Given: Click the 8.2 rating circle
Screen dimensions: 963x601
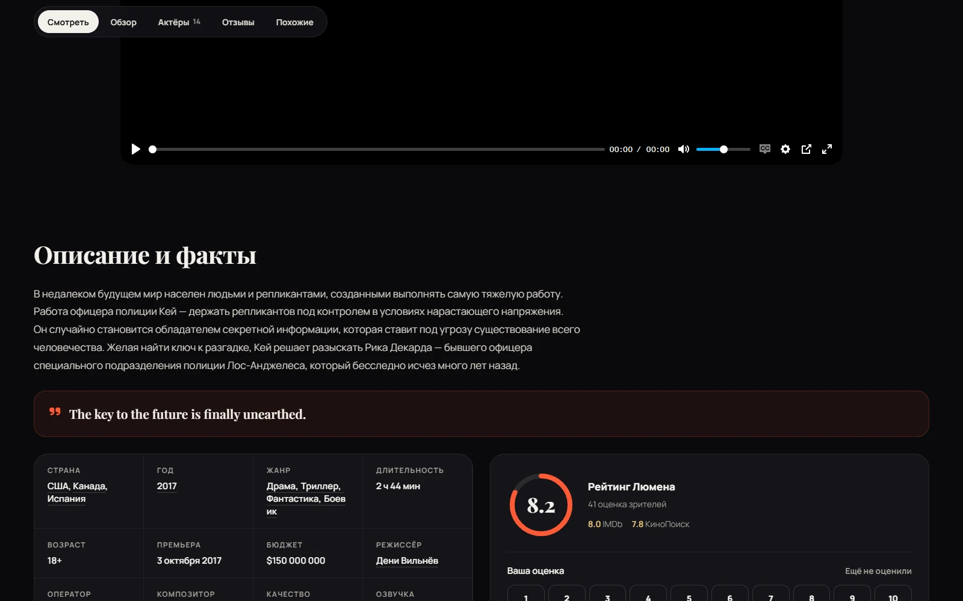Looking at the screenshot, I should coord(541,505).
